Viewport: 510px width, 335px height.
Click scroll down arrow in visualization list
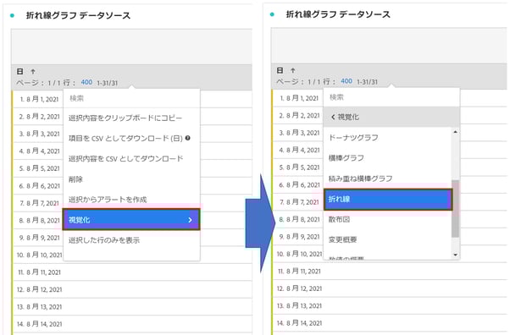[456, 255]
